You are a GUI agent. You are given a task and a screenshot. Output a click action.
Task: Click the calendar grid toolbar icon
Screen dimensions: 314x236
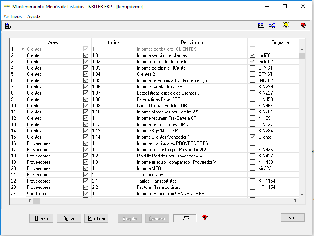(261, 26)
